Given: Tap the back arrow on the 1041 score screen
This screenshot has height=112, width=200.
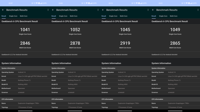Looking at the screenshot, I should pos(3,10).
